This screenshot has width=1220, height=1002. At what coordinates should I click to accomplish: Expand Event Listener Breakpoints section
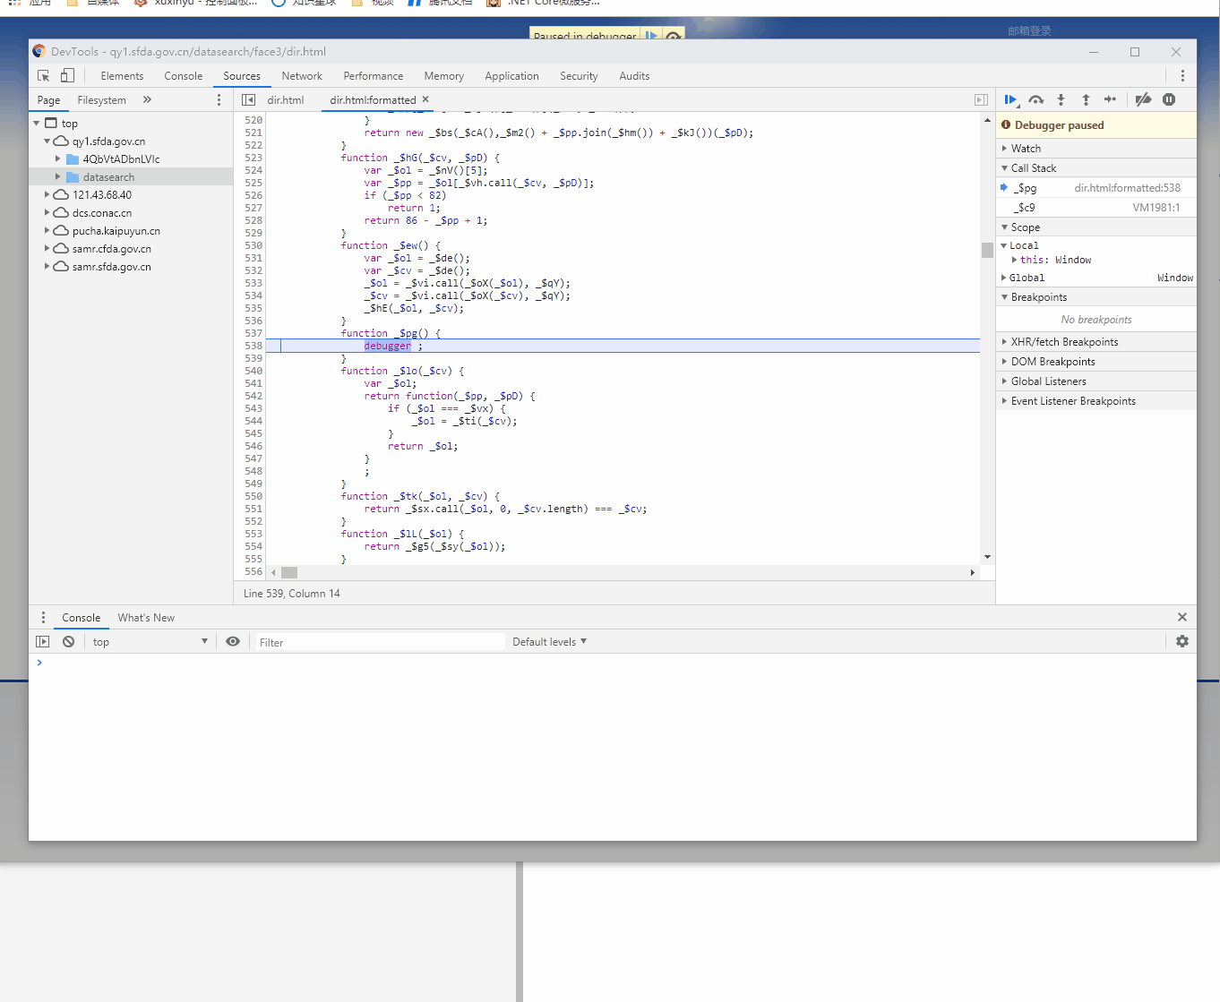[1096, 401]
